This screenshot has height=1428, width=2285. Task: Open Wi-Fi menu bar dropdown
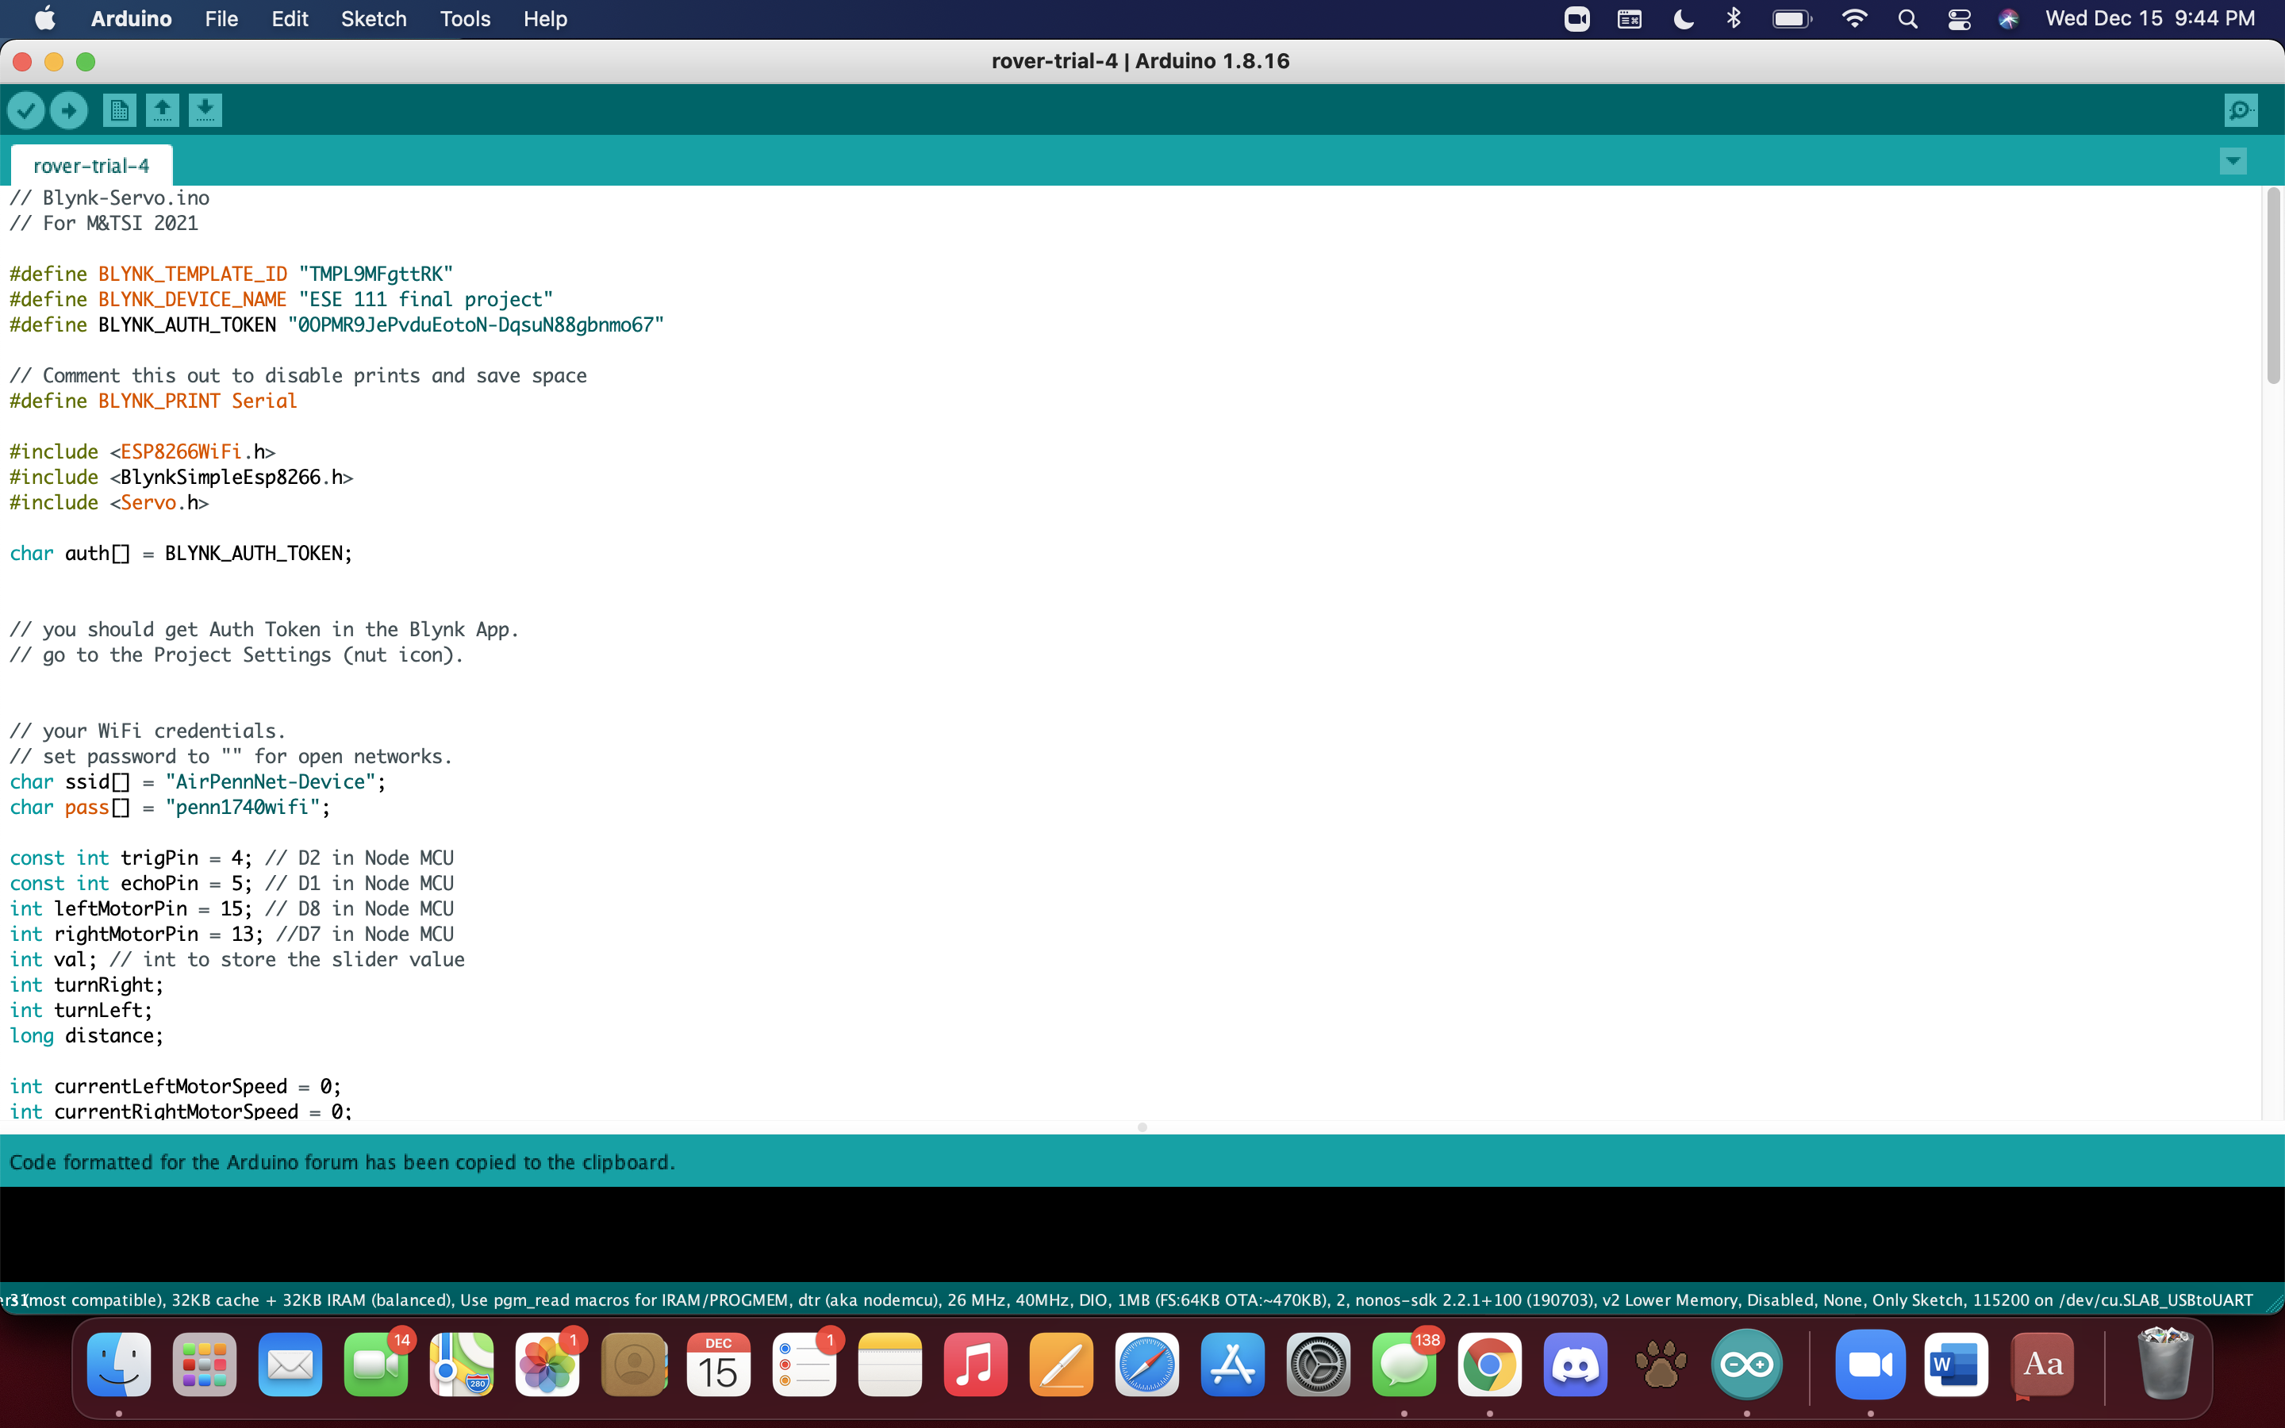pyautogui.click(x=1854, y=19)
